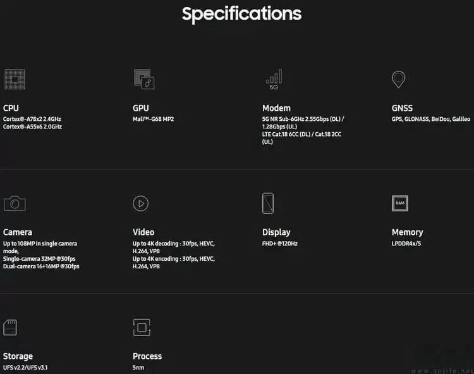Click the Camera icon

click(15, 203)
